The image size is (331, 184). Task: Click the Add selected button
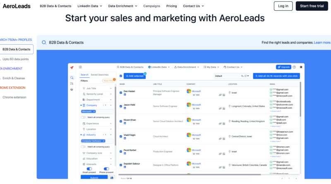(135, 76)
